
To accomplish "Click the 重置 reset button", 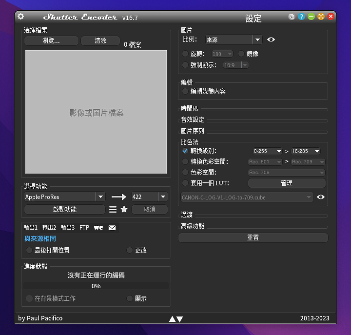I will (x=253, y=237).
